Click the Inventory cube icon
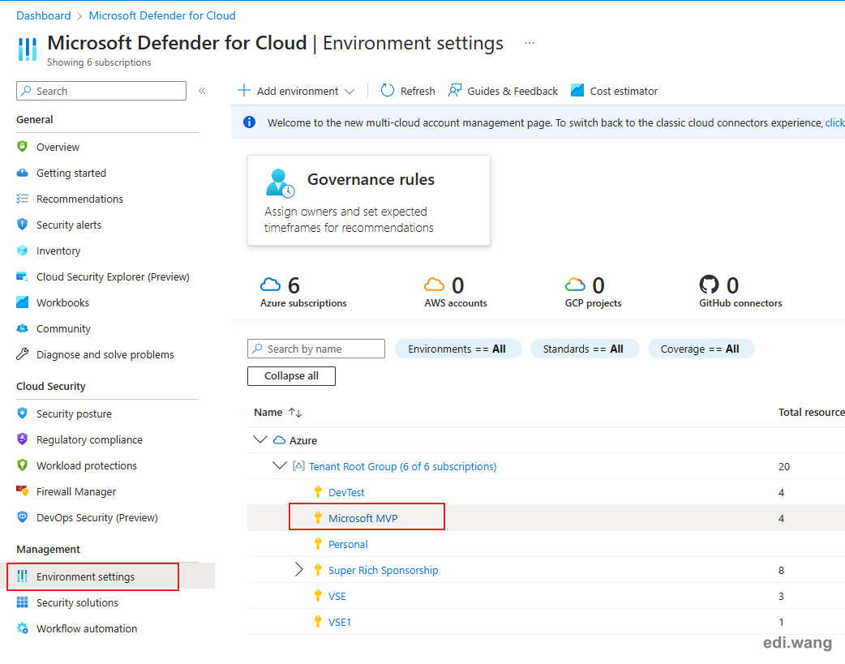Viewport: 845px width, 664px height. coord(22,251)
